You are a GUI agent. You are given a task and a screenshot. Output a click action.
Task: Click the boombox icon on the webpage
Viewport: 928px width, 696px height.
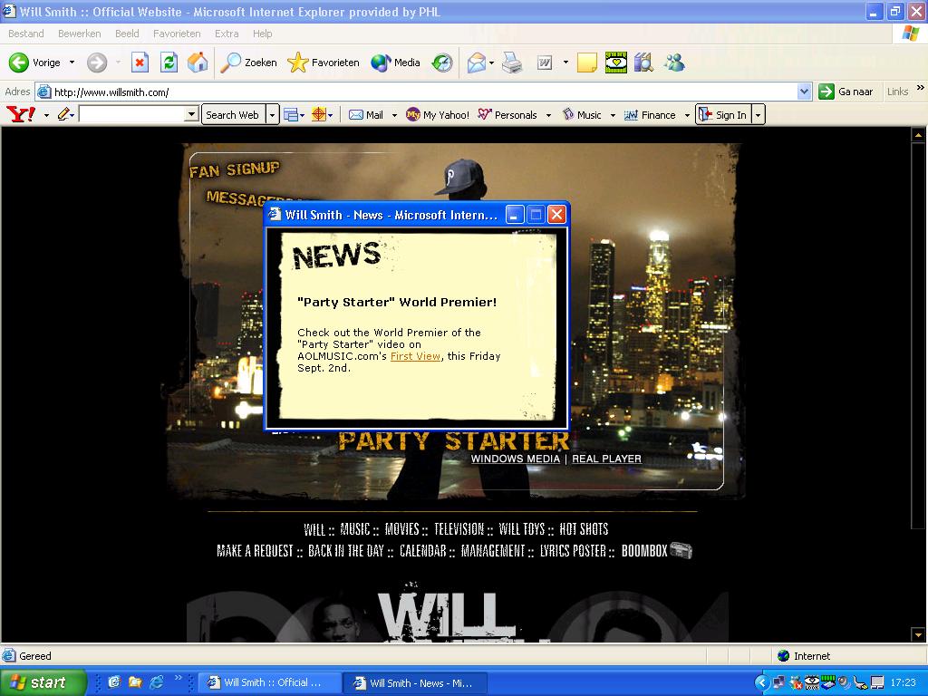point(681,550)
